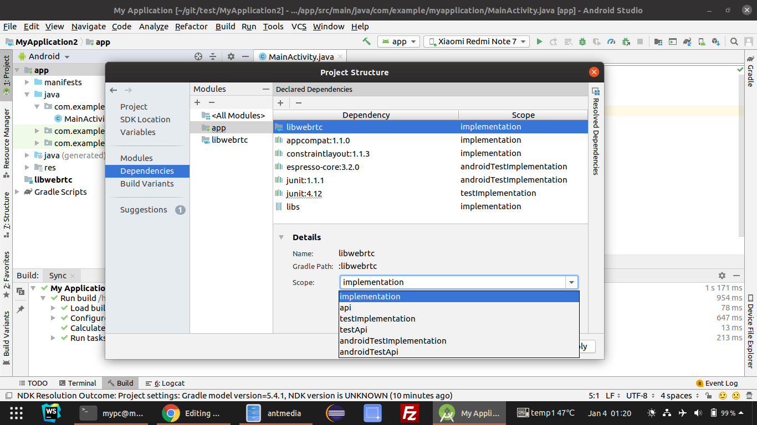757x425 pixels.
Task: Collapse the Details section in the dialog
Action: (x=281, y=237)
